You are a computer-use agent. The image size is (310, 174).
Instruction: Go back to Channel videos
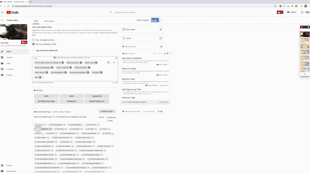point(2,20)
